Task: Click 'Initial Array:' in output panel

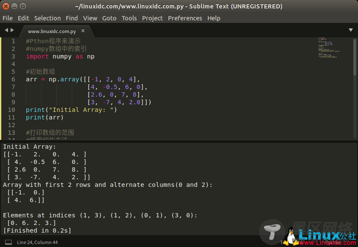Action: 29,147
